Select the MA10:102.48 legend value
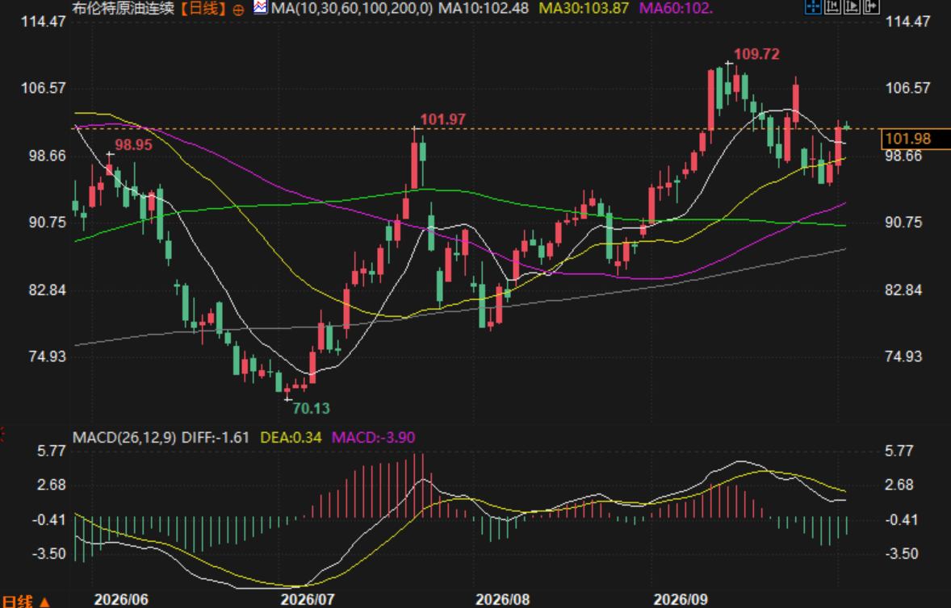The width and height of the screenshot is (951, 608). (x=484, y=8)
